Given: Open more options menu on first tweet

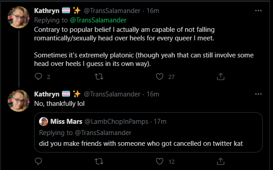Looking at the screenshot, I should pyautogui.click(x=258, y=11).
